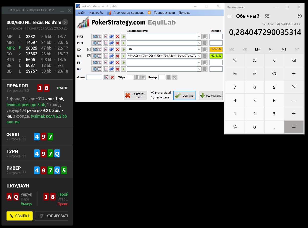Click the BU hand range input field
The width and height of the screenshot is (308, 228).
[162, 56]
